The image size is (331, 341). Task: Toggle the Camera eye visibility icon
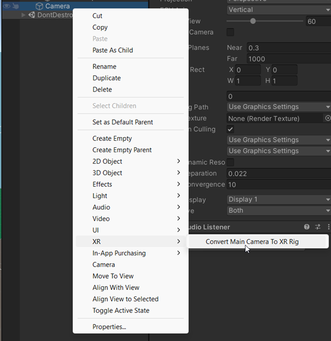[x=7, y=6]
